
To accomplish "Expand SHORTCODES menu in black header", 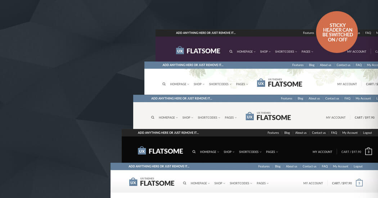I will click(x=250, y=152).
